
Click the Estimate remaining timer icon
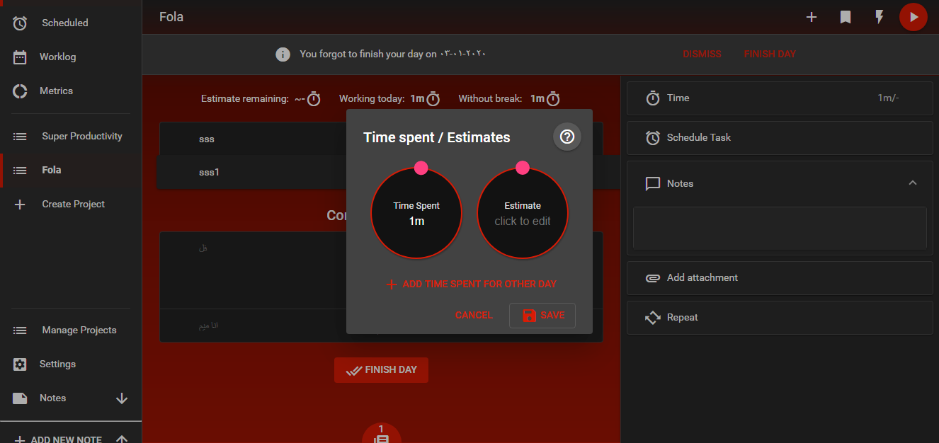tap(314, 99)
